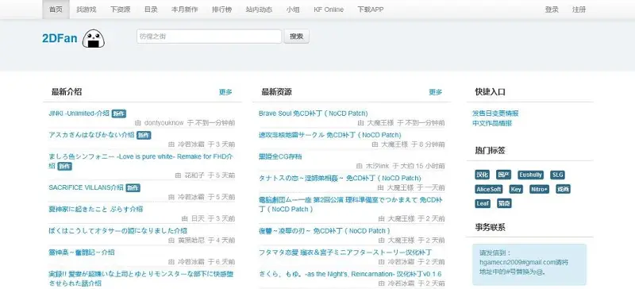The image size is (635, 289).
Task: Click uploader 木汐link name
Action: click(378, 166)
